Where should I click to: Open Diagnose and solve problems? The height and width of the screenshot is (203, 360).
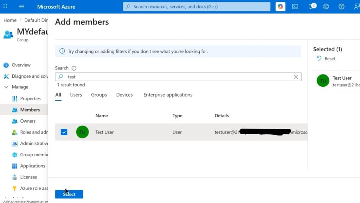[x=30, y=76]
